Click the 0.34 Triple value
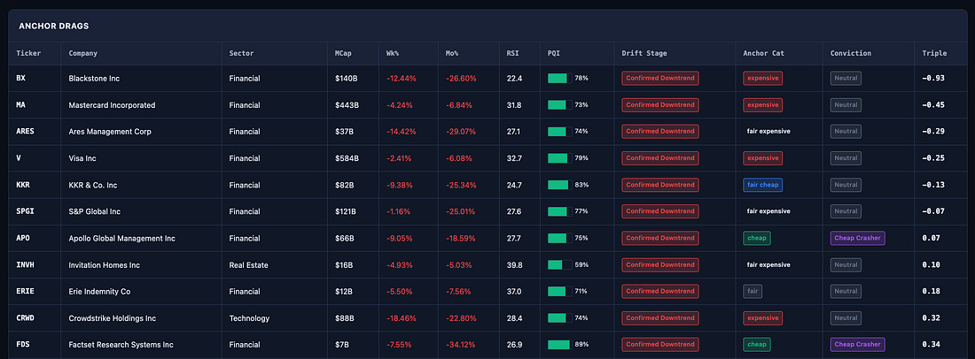This screenshot has width=975, height=359. 931,345
